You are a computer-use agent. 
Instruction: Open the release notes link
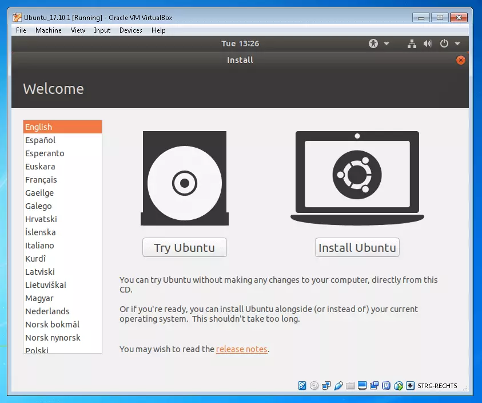click(x=241, y=349)
